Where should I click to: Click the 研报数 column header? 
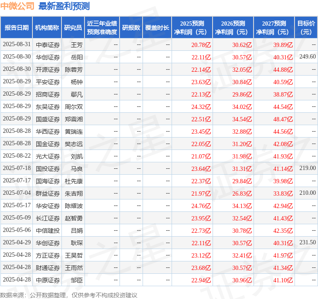point(131,28)
